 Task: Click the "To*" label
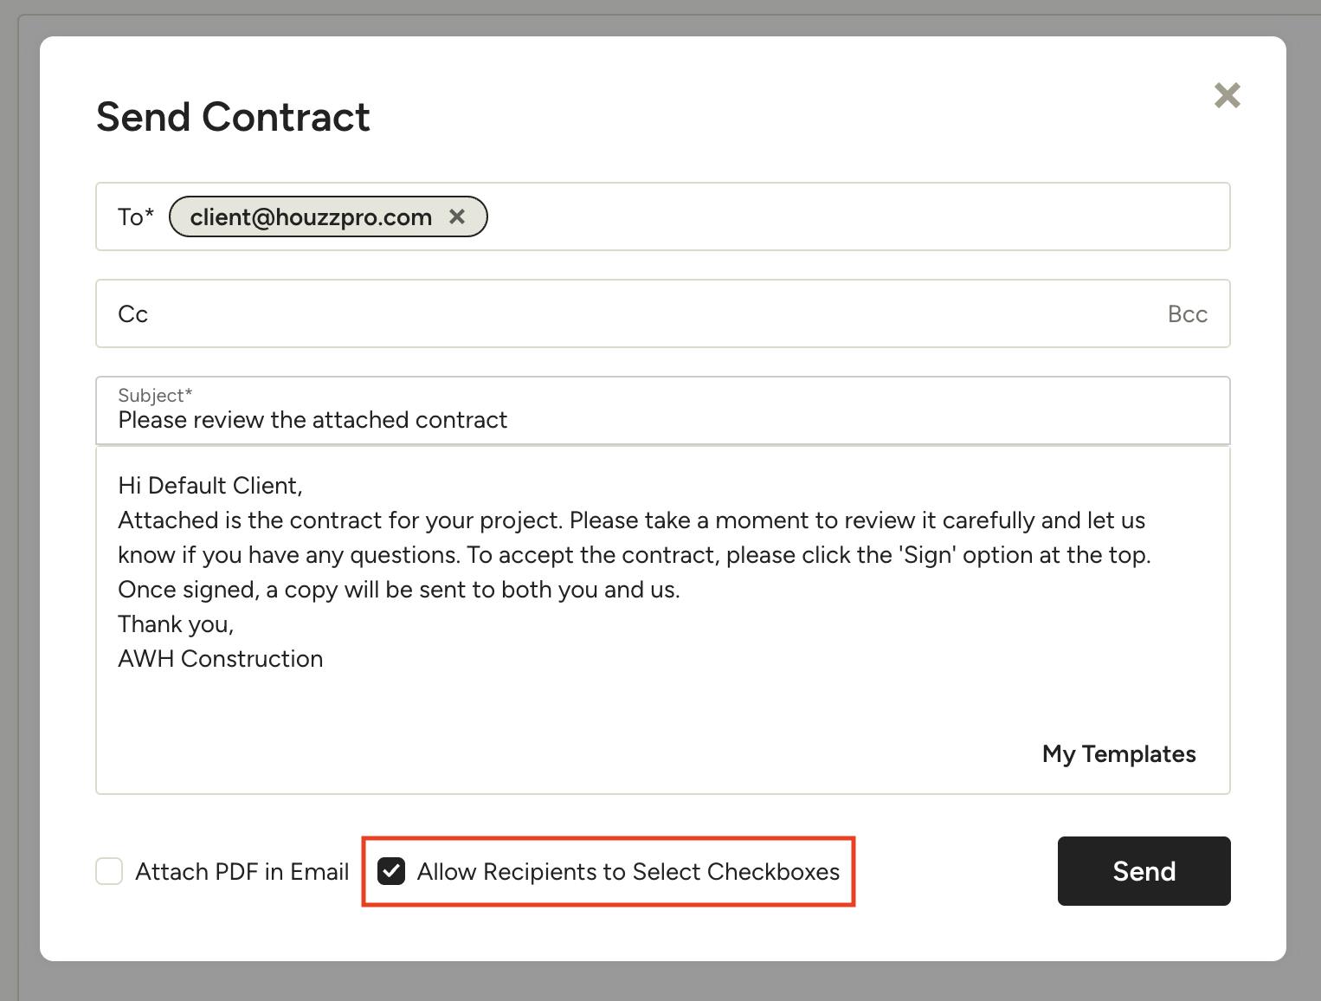coord(136,216)
